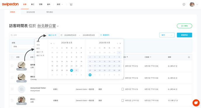Click the end date field 2024年9月30日

click(x=89, y=35)
